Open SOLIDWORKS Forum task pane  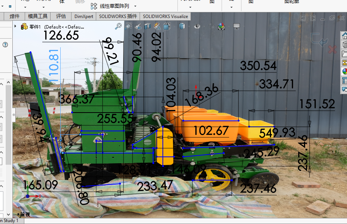click(x=344, y=89)
